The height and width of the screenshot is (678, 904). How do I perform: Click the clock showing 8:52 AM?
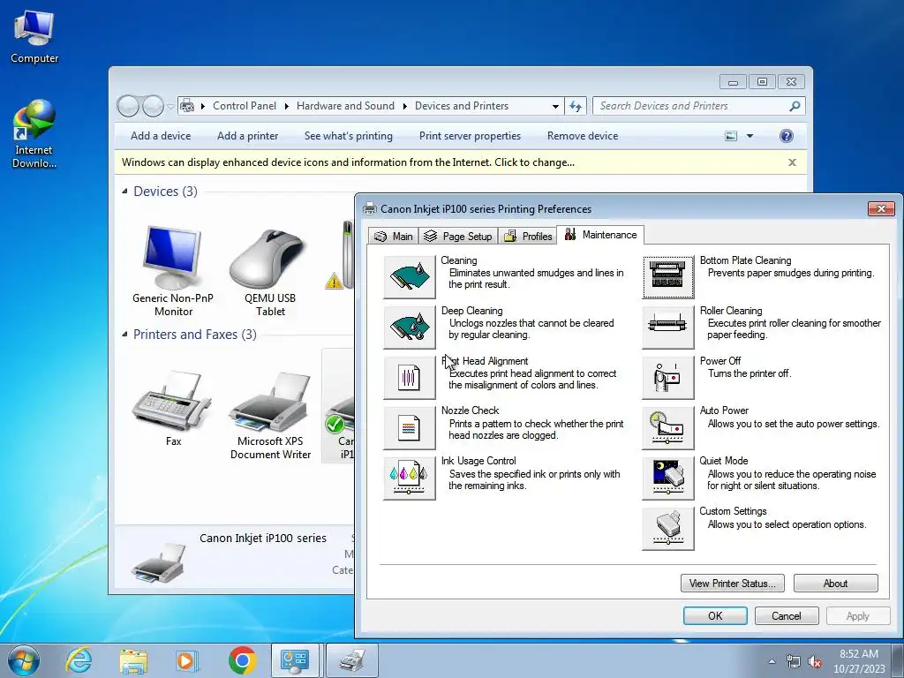coord(859,661)
